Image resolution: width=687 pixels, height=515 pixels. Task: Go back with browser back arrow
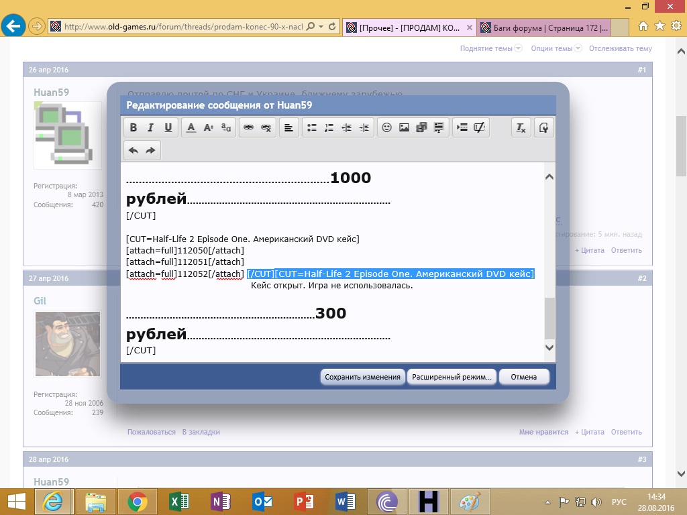click(x=13, y=26)
